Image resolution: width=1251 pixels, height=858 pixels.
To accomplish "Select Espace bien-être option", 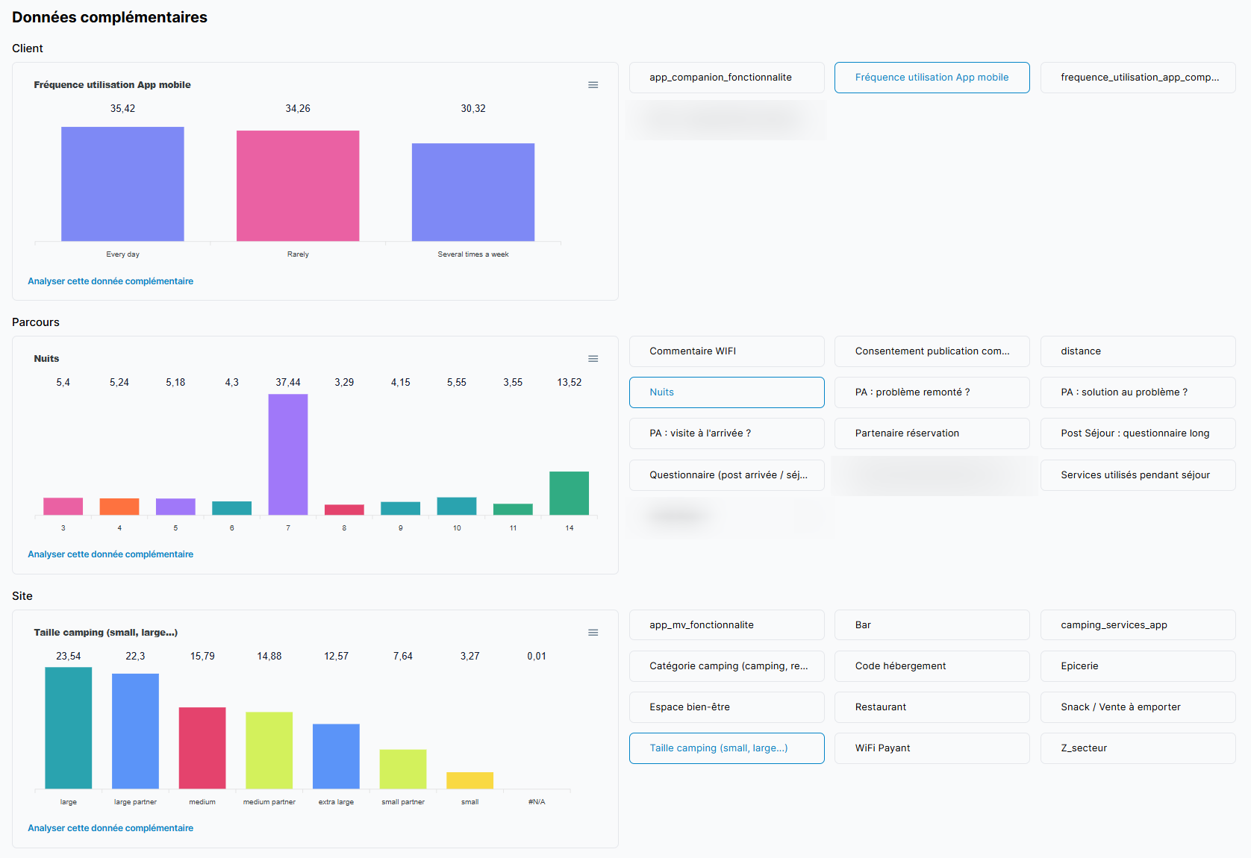I will (x=726, y=707).
